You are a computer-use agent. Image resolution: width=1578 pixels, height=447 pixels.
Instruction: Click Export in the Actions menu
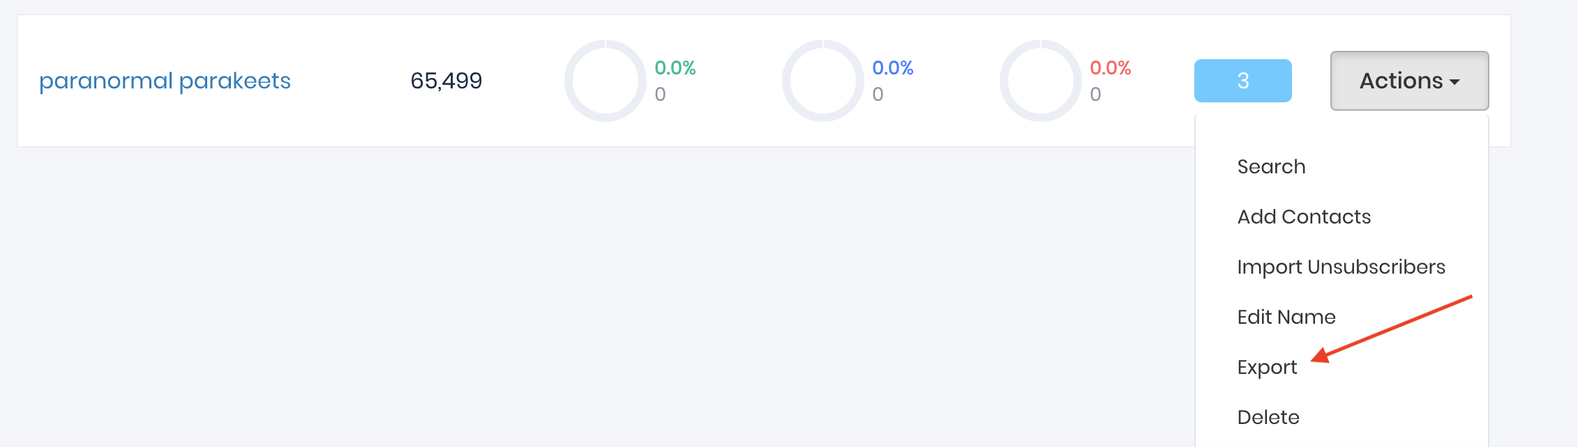click(1267, 368)
